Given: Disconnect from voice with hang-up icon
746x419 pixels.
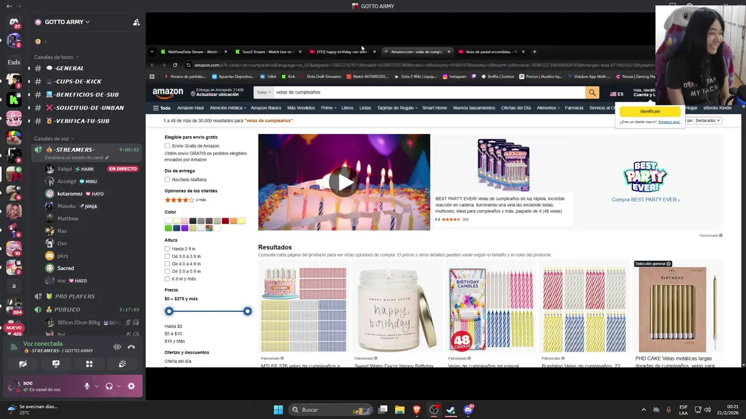Looking at the screenshot, I should click(x=131, y=347).
